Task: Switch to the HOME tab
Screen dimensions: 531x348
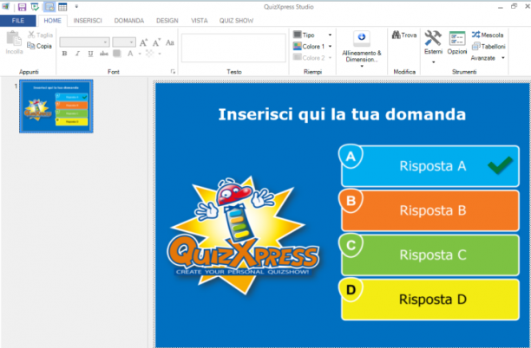Action: [x=52, y=21]
